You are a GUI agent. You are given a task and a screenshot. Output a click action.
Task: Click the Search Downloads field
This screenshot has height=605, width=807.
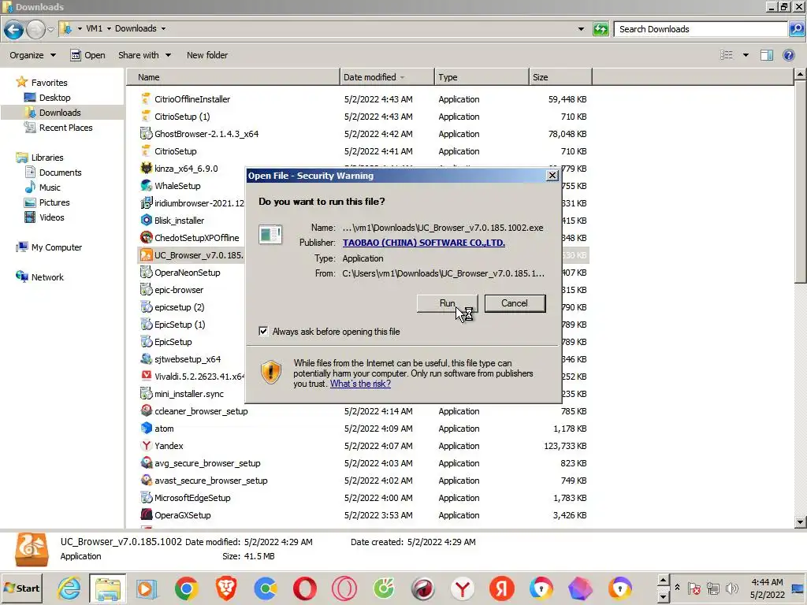(701, 29)
